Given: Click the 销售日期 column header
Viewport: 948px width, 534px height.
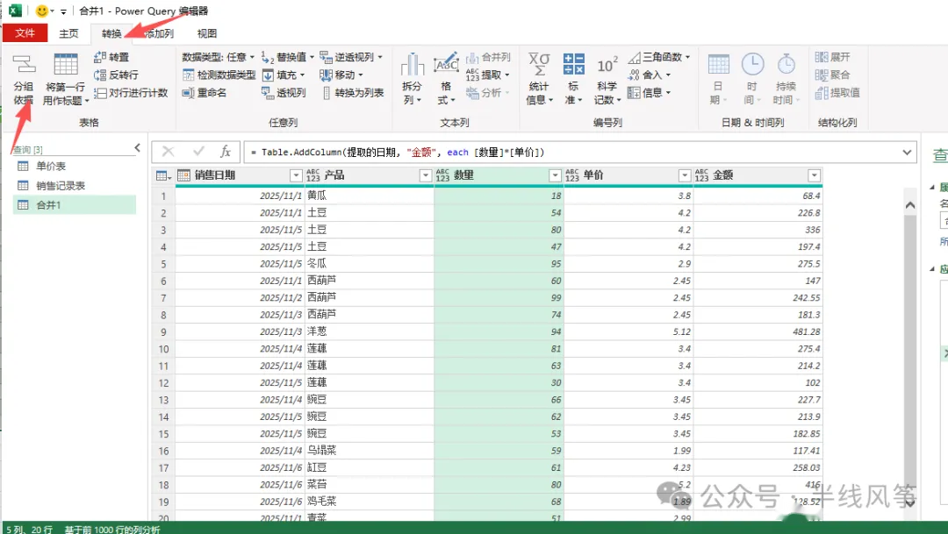Looking at the screenshot, I should 240,175.
